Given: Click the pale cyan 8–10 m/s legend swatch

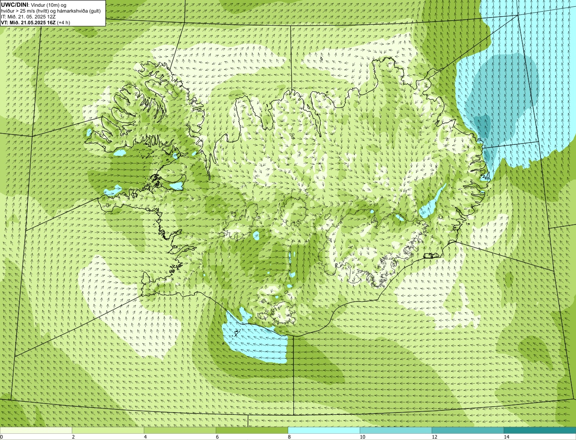Looking at the screenshot, I should (x=324, y=430).
